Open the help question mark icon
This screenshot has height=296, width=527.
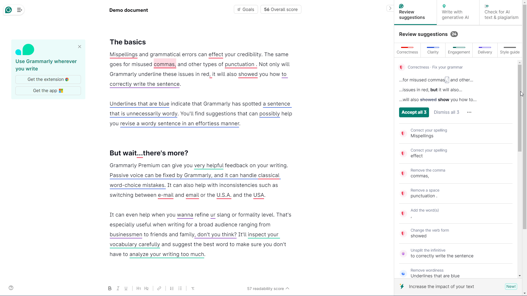[x=11, y=288]
